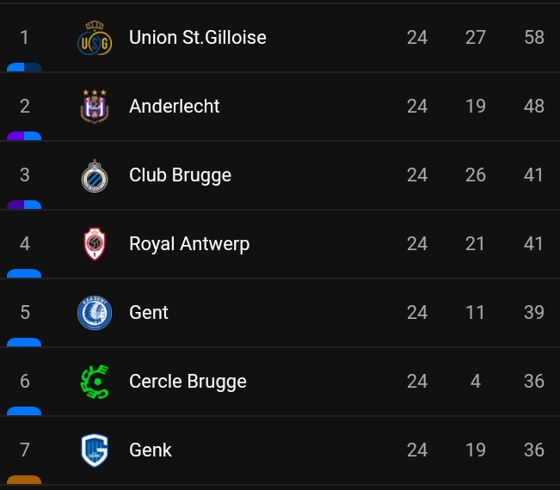This screenshot has width=560, height=490.
Task: Click the Anderlecht club crest
Action: 95,107
